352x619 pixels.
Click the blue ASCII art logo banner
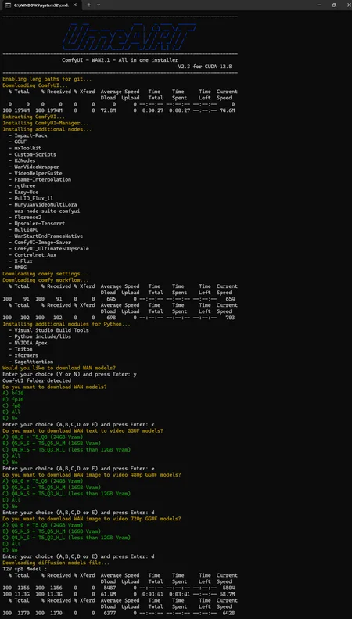coord(128,36)
